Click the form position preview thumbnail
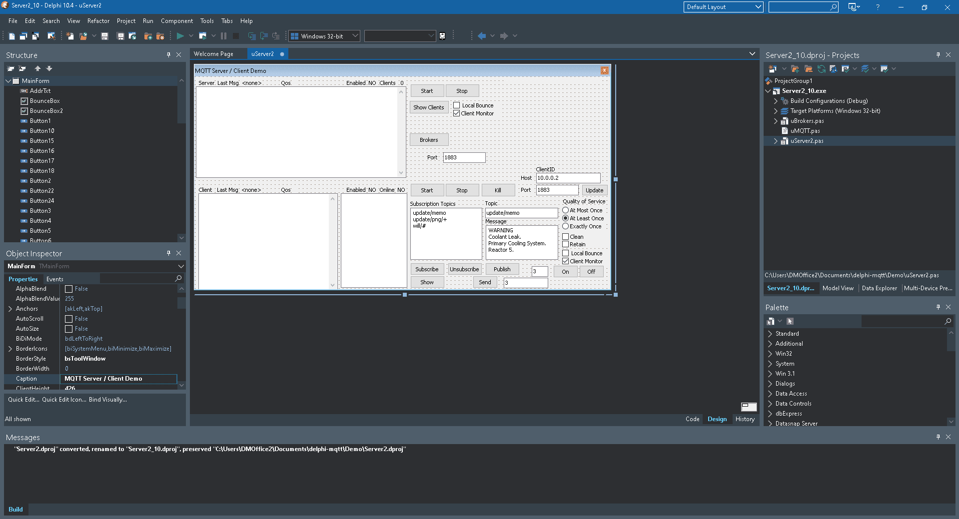This screenshot has height=519, width=959. click(749, 407)
